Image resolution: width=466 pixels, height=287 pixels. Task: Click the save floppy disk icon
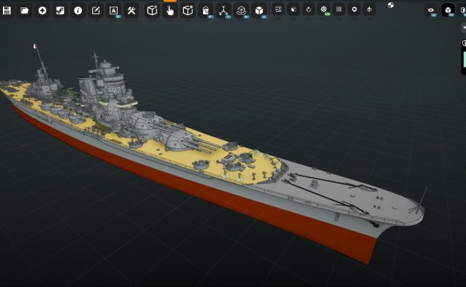coord(7,10)
